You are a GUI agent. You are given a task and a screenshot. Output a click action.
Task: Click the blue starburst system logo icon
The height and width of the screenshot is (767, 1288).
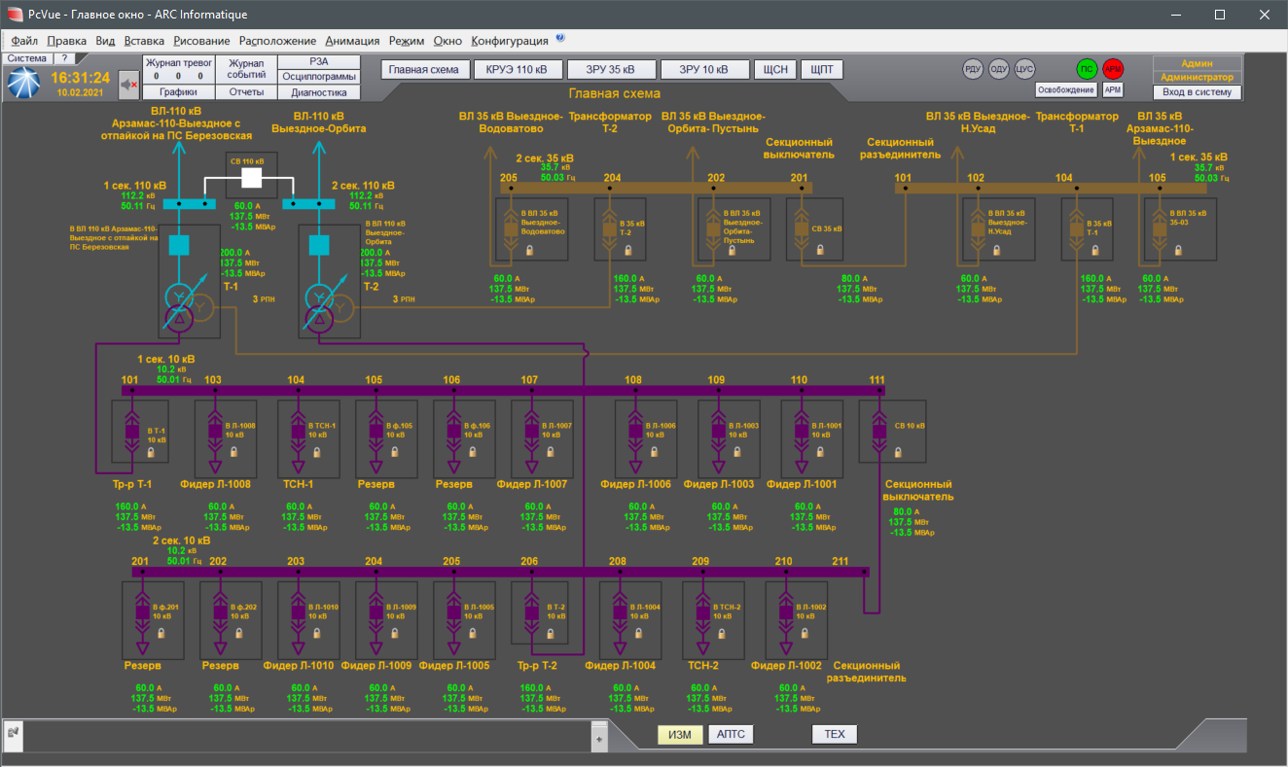[22, 84]
